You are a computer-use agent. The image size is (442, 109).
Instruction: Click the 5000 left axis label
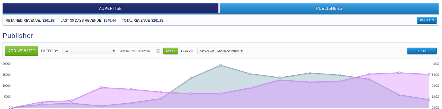coord(7,97)
